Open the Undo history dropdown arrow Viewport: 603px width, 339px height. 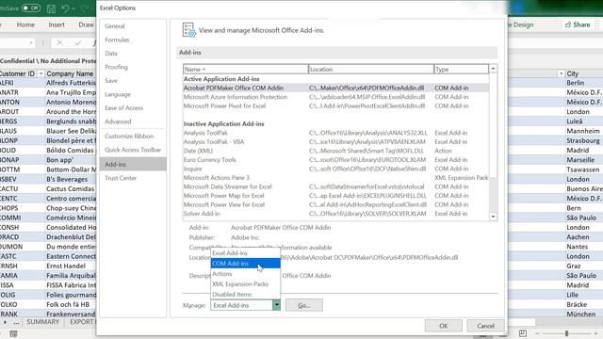coord(73,8)
